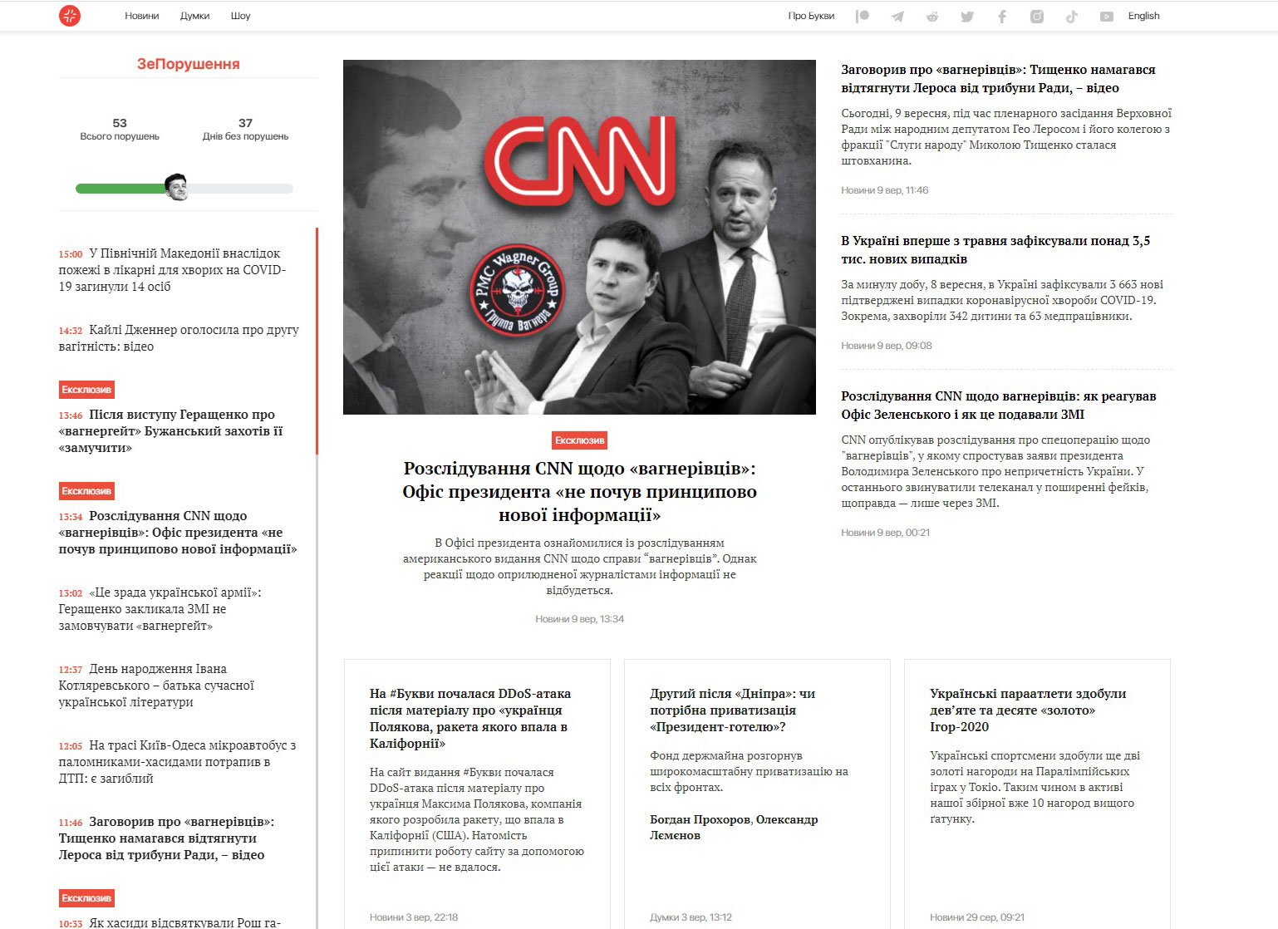Viewport: 1278px width, 929px height.
Task: Open the ЗеПорушення section heading
Action: click(189, 64)
